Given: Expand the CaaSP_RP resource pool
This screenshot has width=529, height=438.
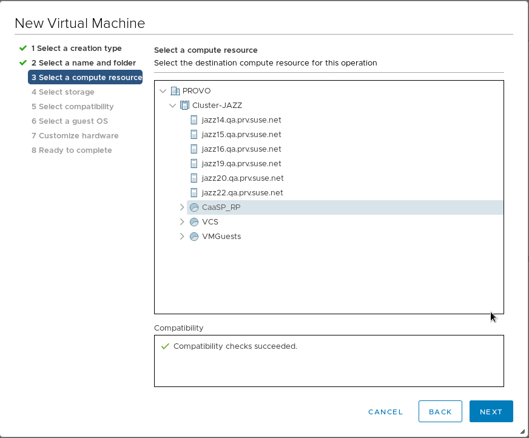Looking at the screenshot, I should pos(182,207).
